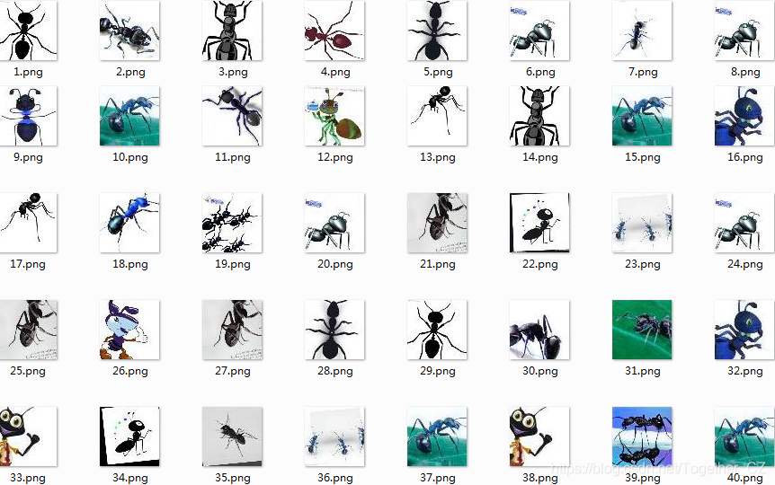Pick the 13.png ant thumbnail

[437, 116]
